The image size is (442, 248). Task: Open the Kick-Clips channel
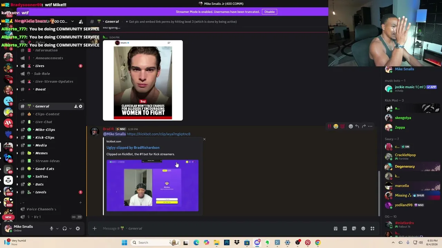point(45,137)
